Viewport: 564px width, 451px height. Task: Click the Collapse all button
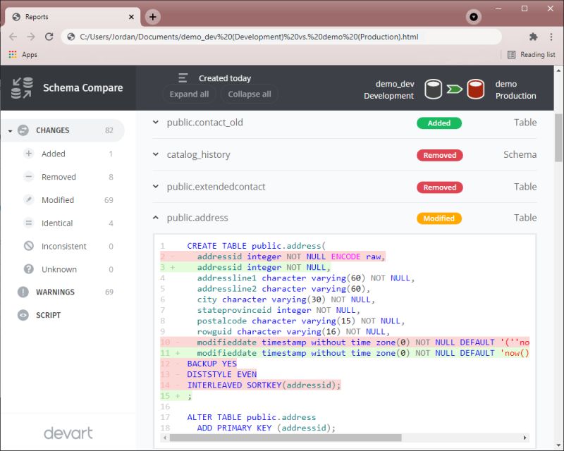point(250,94)
